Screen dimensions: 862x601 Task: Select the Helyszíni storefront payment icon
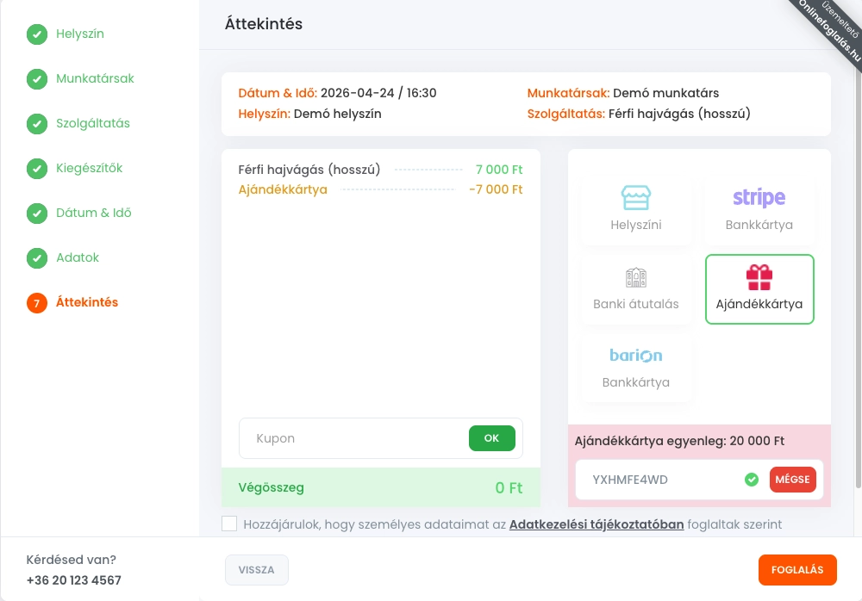click(636, 198)
